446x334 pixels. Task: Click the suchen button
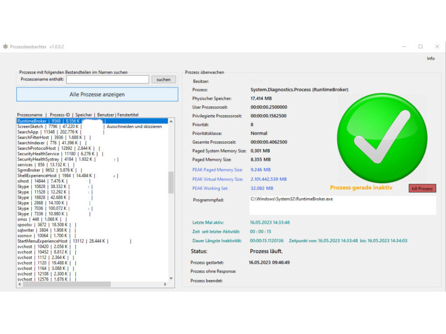163,79
